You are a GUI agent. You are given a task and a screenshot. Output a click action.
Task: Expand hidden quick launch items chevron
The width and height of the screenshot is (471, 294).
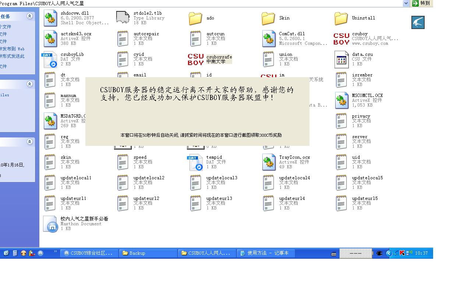[56, 251]
